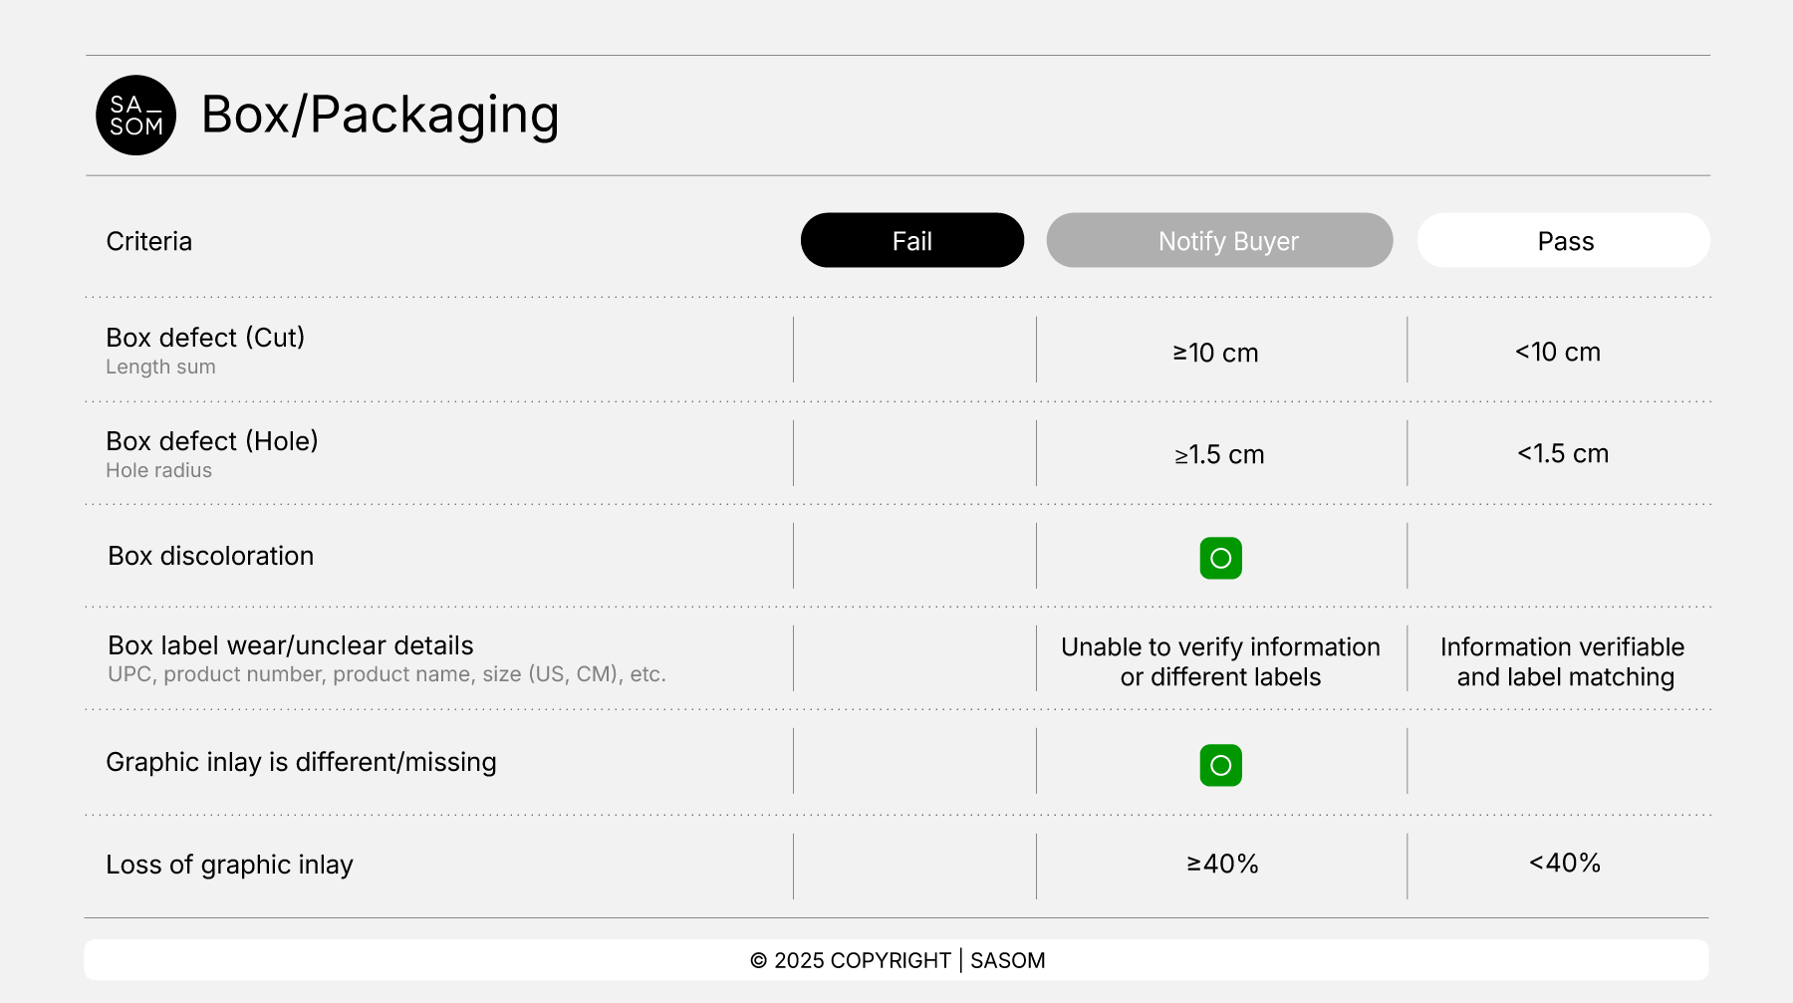Select the black Fail pill
1793x1003 pixels.
coord(911,241)
